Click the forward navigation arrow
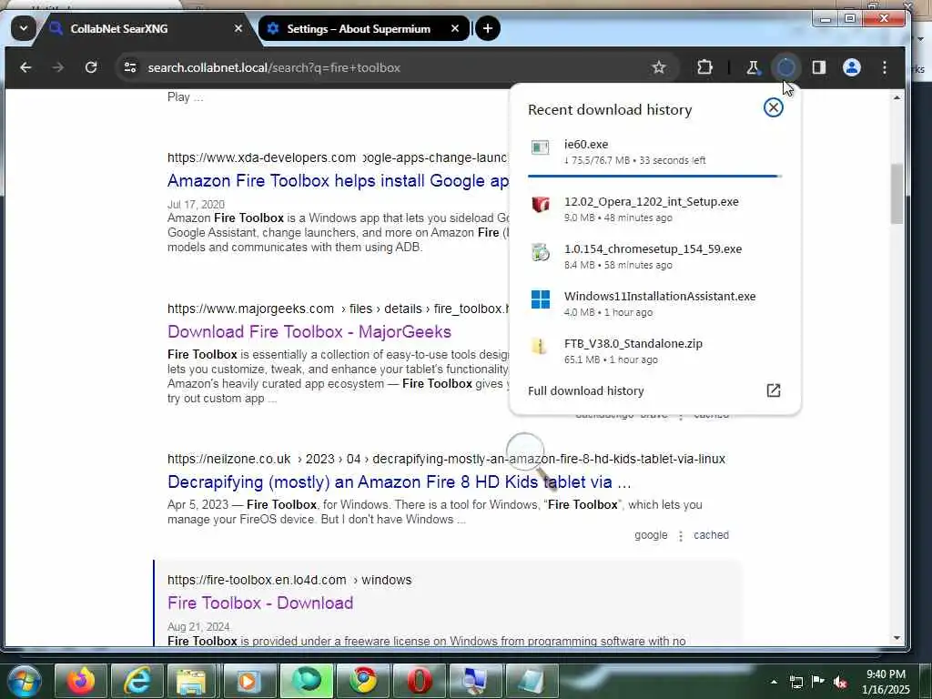The width and height of the screenshot is (932, 699). pos(57,67)
